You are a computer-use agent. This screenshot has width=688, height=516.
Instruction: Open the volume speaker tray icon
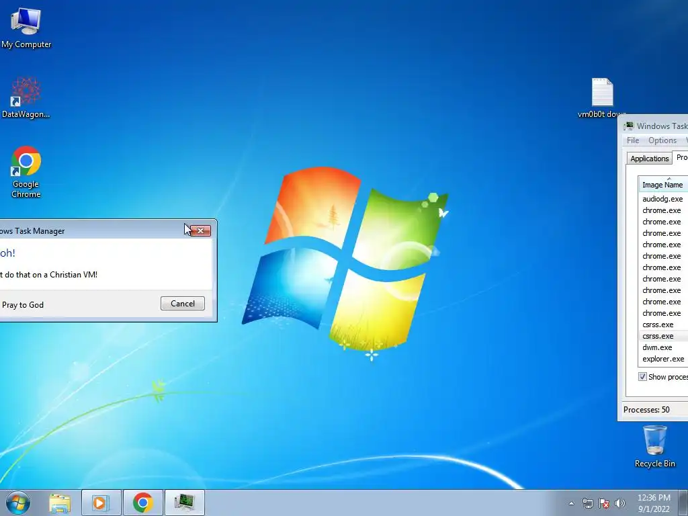pyautogui.click(x=620, y=503)
